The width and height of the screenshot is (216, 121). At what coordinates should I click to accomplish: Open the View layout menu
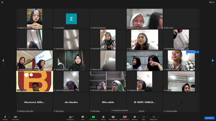pos(212,2)
